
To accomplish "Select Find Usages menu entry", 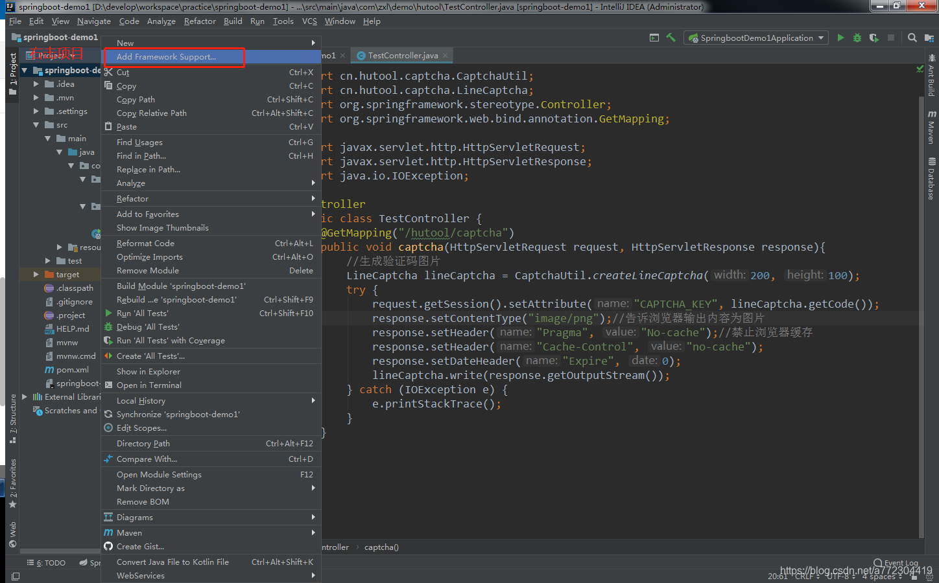I will pyautogui.click(x=211, y=143).
